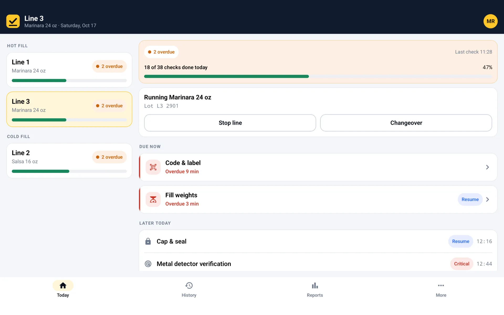Click the 18 of 38 checks progress bar
504x315 pixels.
[x=318, y=76]
